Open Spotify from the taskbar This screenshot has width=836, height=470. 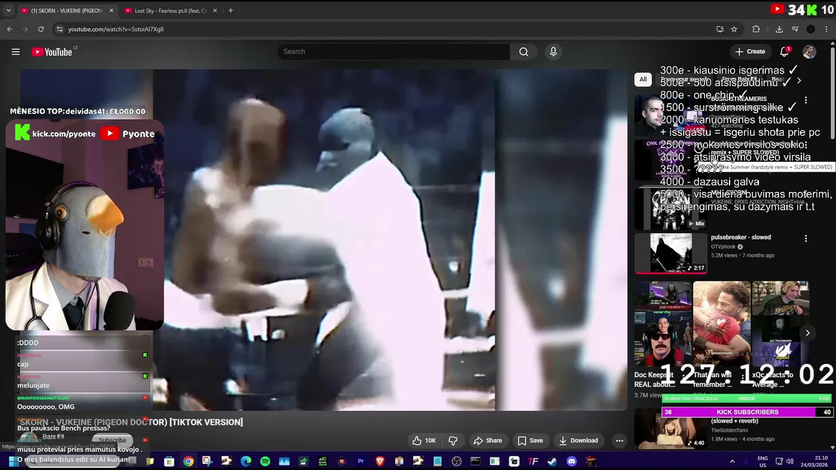click(265, 462)
